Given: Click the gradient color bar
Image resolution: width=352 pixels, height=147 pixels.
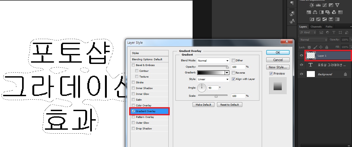Looking at the screenshot, I should (211, 73).
